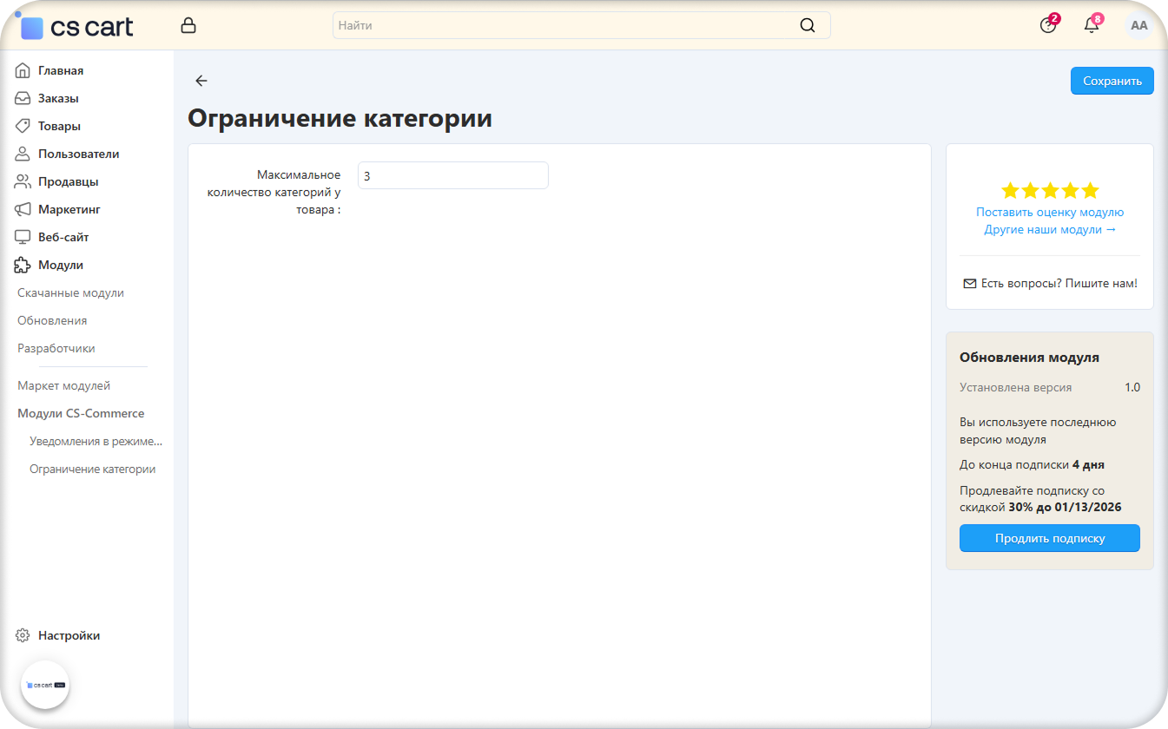
Task: Click the maximum categories input field
Action: coord(452,175)
